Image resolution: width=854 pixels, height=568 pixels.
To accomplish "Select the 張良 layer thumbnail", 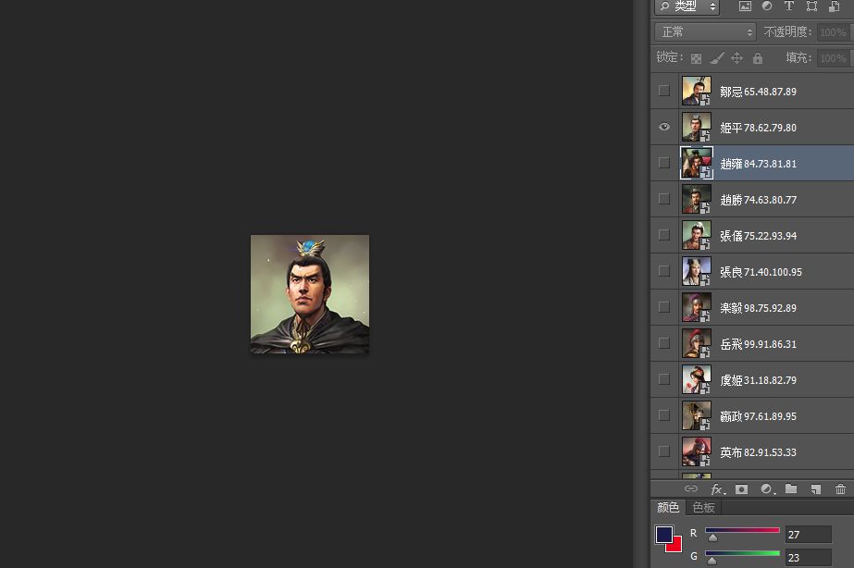I will 697,271.
